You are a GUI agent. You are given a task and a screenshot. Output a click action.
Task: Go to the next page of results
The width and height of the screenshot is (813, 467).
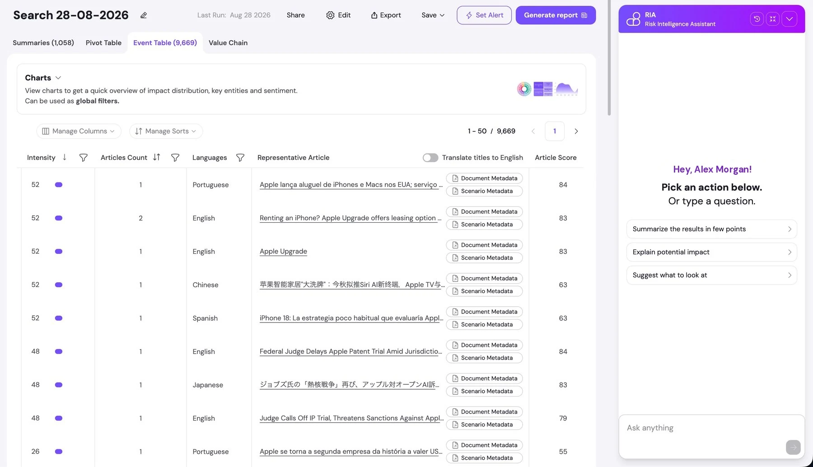point(576,131)
